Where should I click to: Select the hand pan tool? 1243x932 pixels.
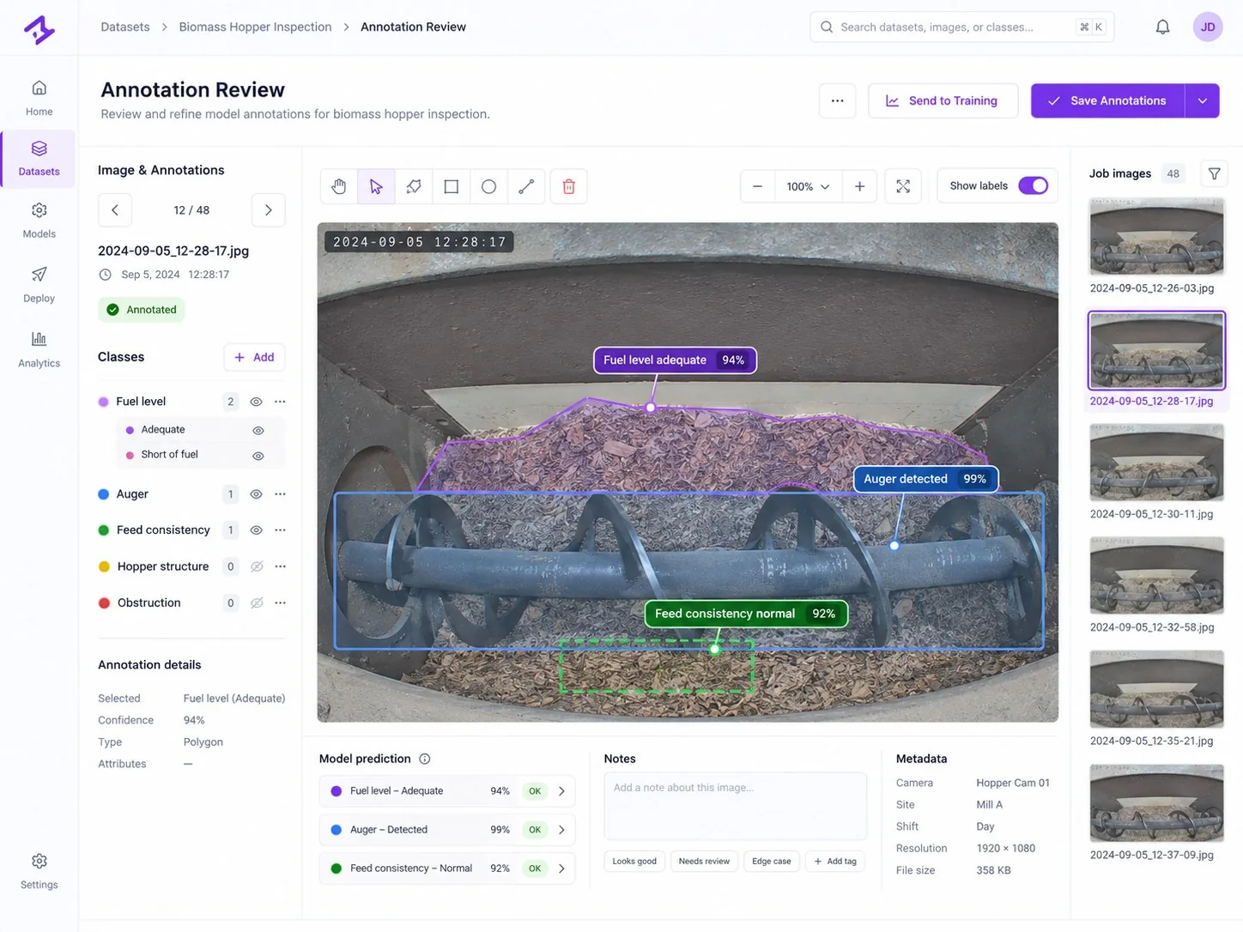pos(339,186)
